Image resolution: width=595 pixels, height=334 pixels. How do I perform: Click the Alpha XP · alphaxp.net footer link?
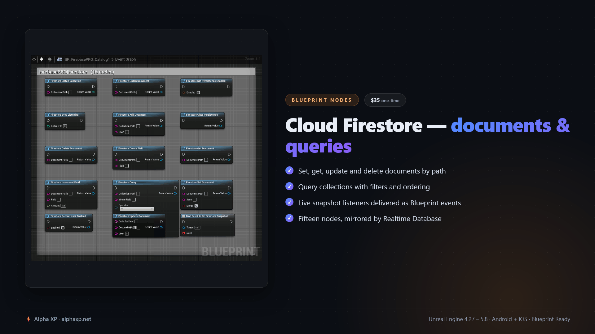point(63,319)
